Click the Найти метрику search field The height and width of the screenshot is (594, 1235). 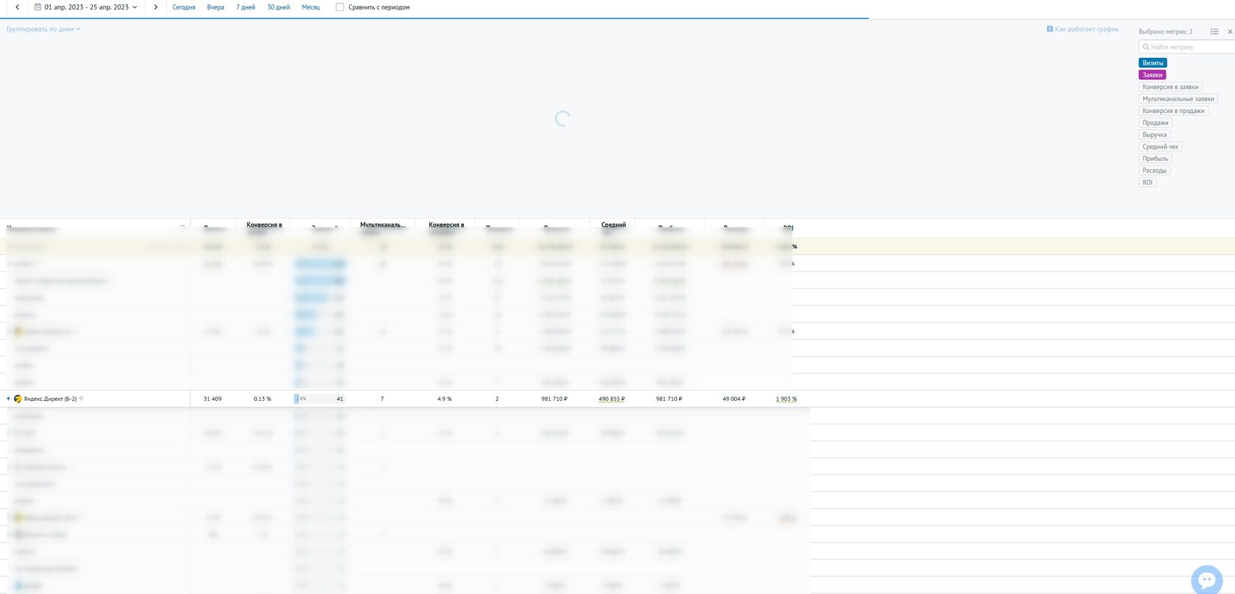pyautogui.click(x=1187, y=47)
